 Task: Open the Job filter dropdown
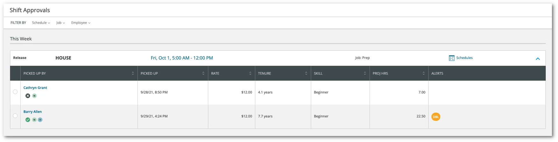(60, 23)
